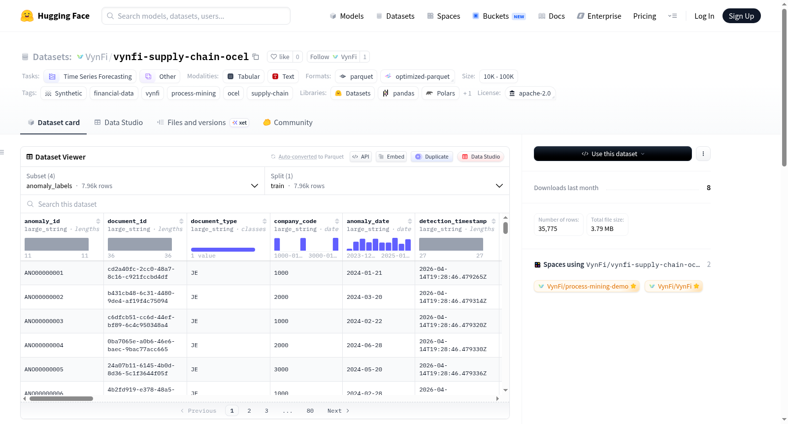Screen dimensions: 788x424
Task: Open Data Studio from viewer header
Action: click(481, 157)
